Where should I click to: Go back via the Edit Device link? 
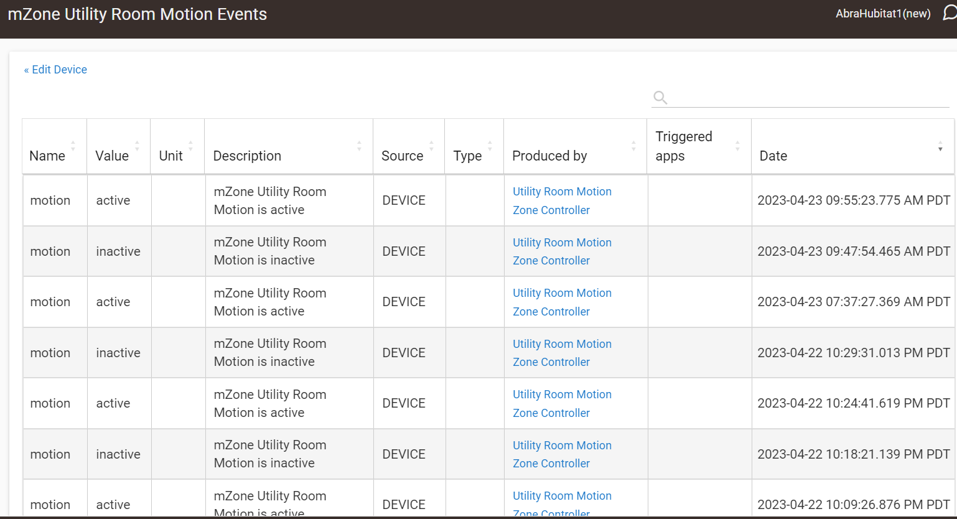(55, 69)
